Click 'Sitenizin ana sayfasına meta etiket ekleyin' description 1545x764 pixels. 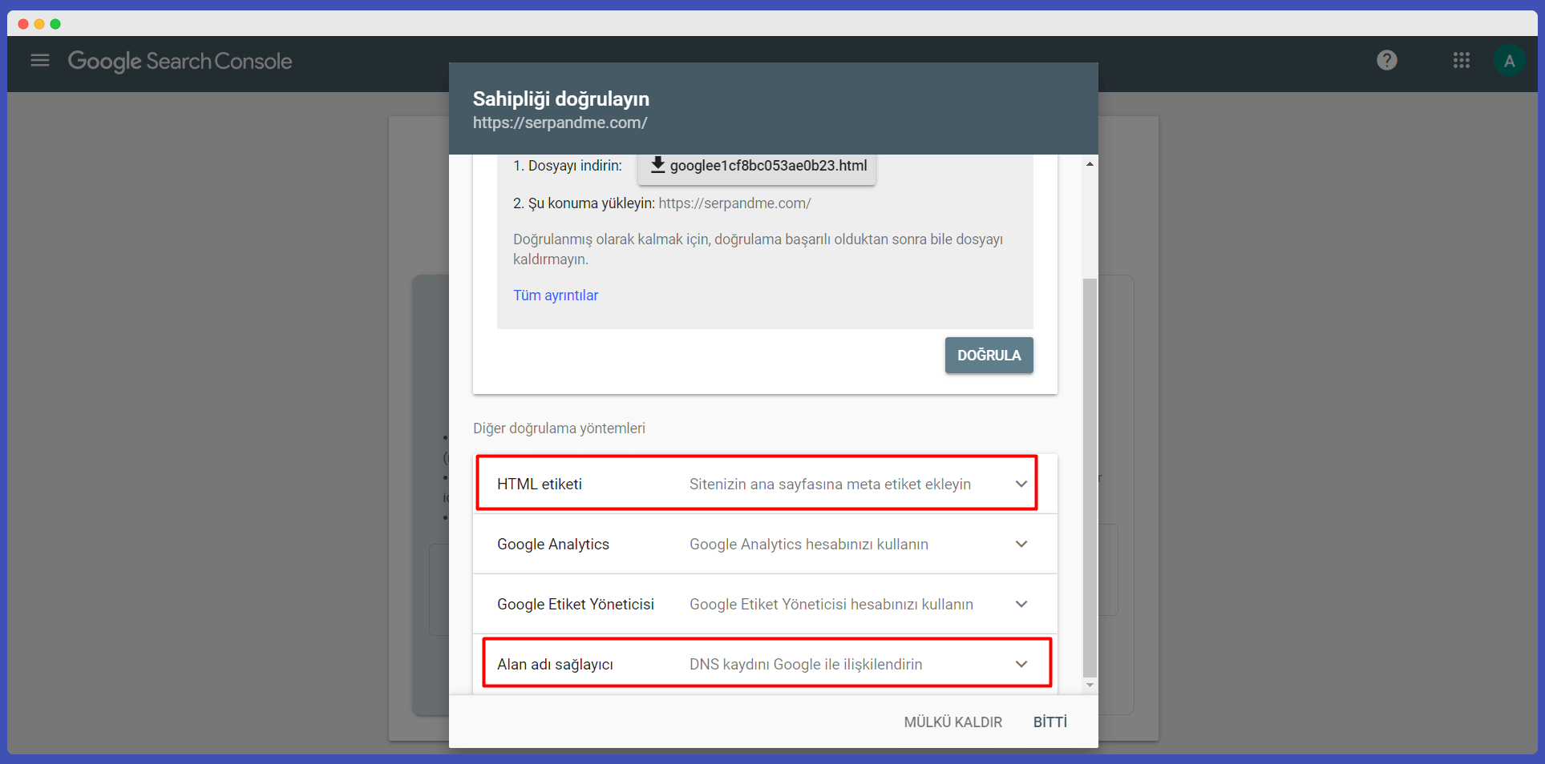(830, 484)
